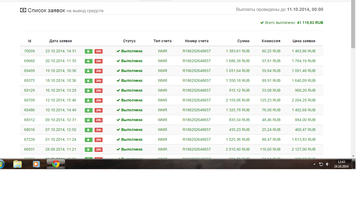
Task: Click the money icon beside Список заявок heading
Action: point(23,10)
